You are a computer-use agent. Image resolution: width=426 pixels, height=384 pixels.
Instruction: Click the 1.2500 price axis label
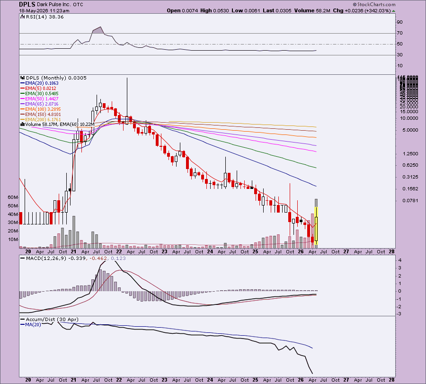coord(410,154)
